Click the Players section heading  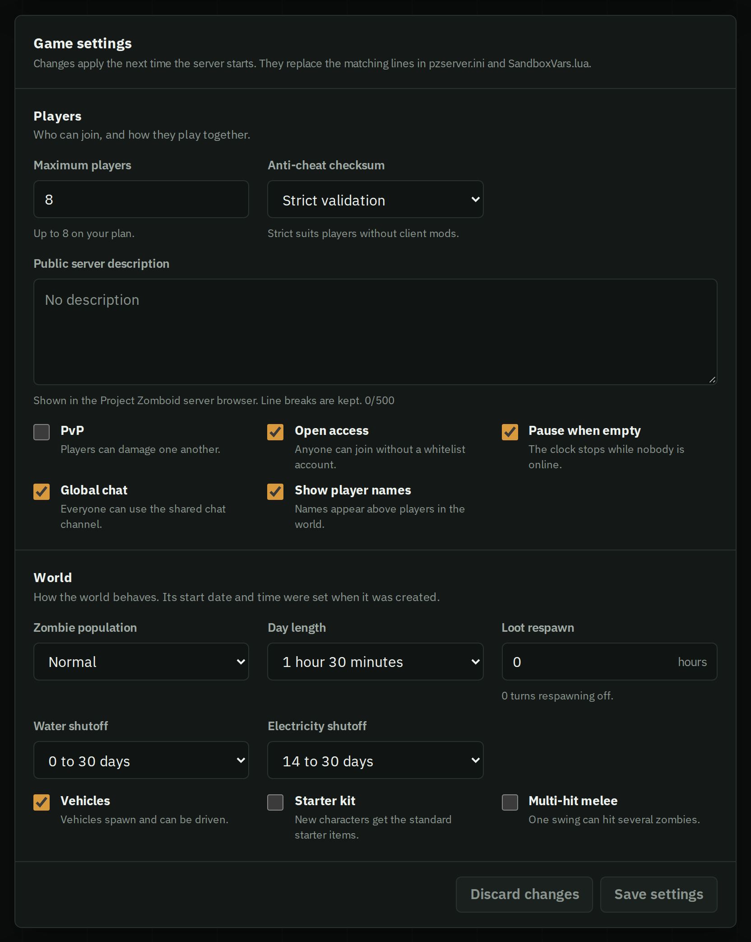click(57, 116)
